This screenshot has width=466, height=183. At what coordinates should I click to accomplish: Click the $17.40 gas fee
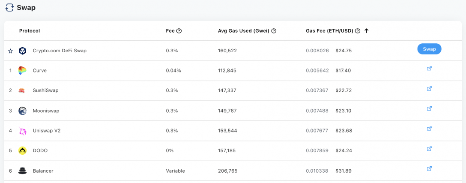tap(343, 71)
